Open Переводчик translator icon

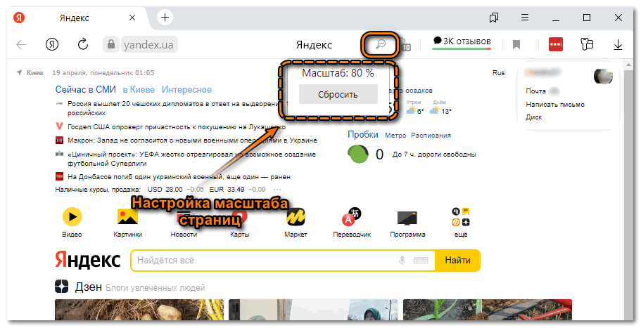coord(352,216)
